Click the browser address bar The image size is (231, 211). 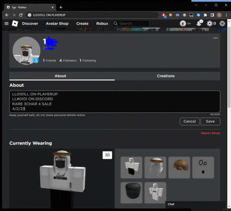(x=92, y=15)
